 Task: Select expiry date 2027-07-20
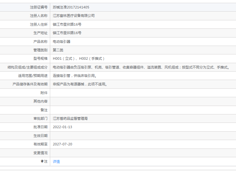point(62,144)
